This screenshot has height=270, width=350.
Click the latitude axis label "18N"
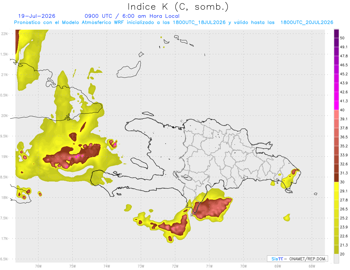[x=4, y=197]
